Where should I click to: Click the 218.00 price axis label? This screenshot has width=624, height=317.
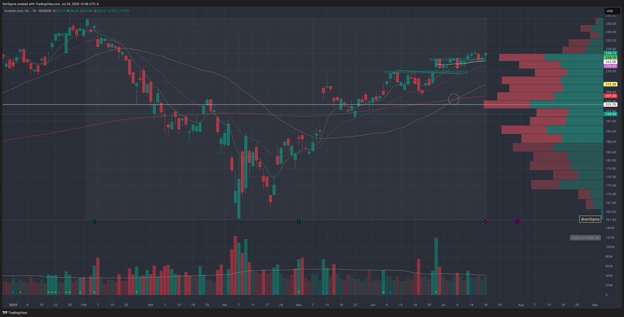(x=610, y=71)
